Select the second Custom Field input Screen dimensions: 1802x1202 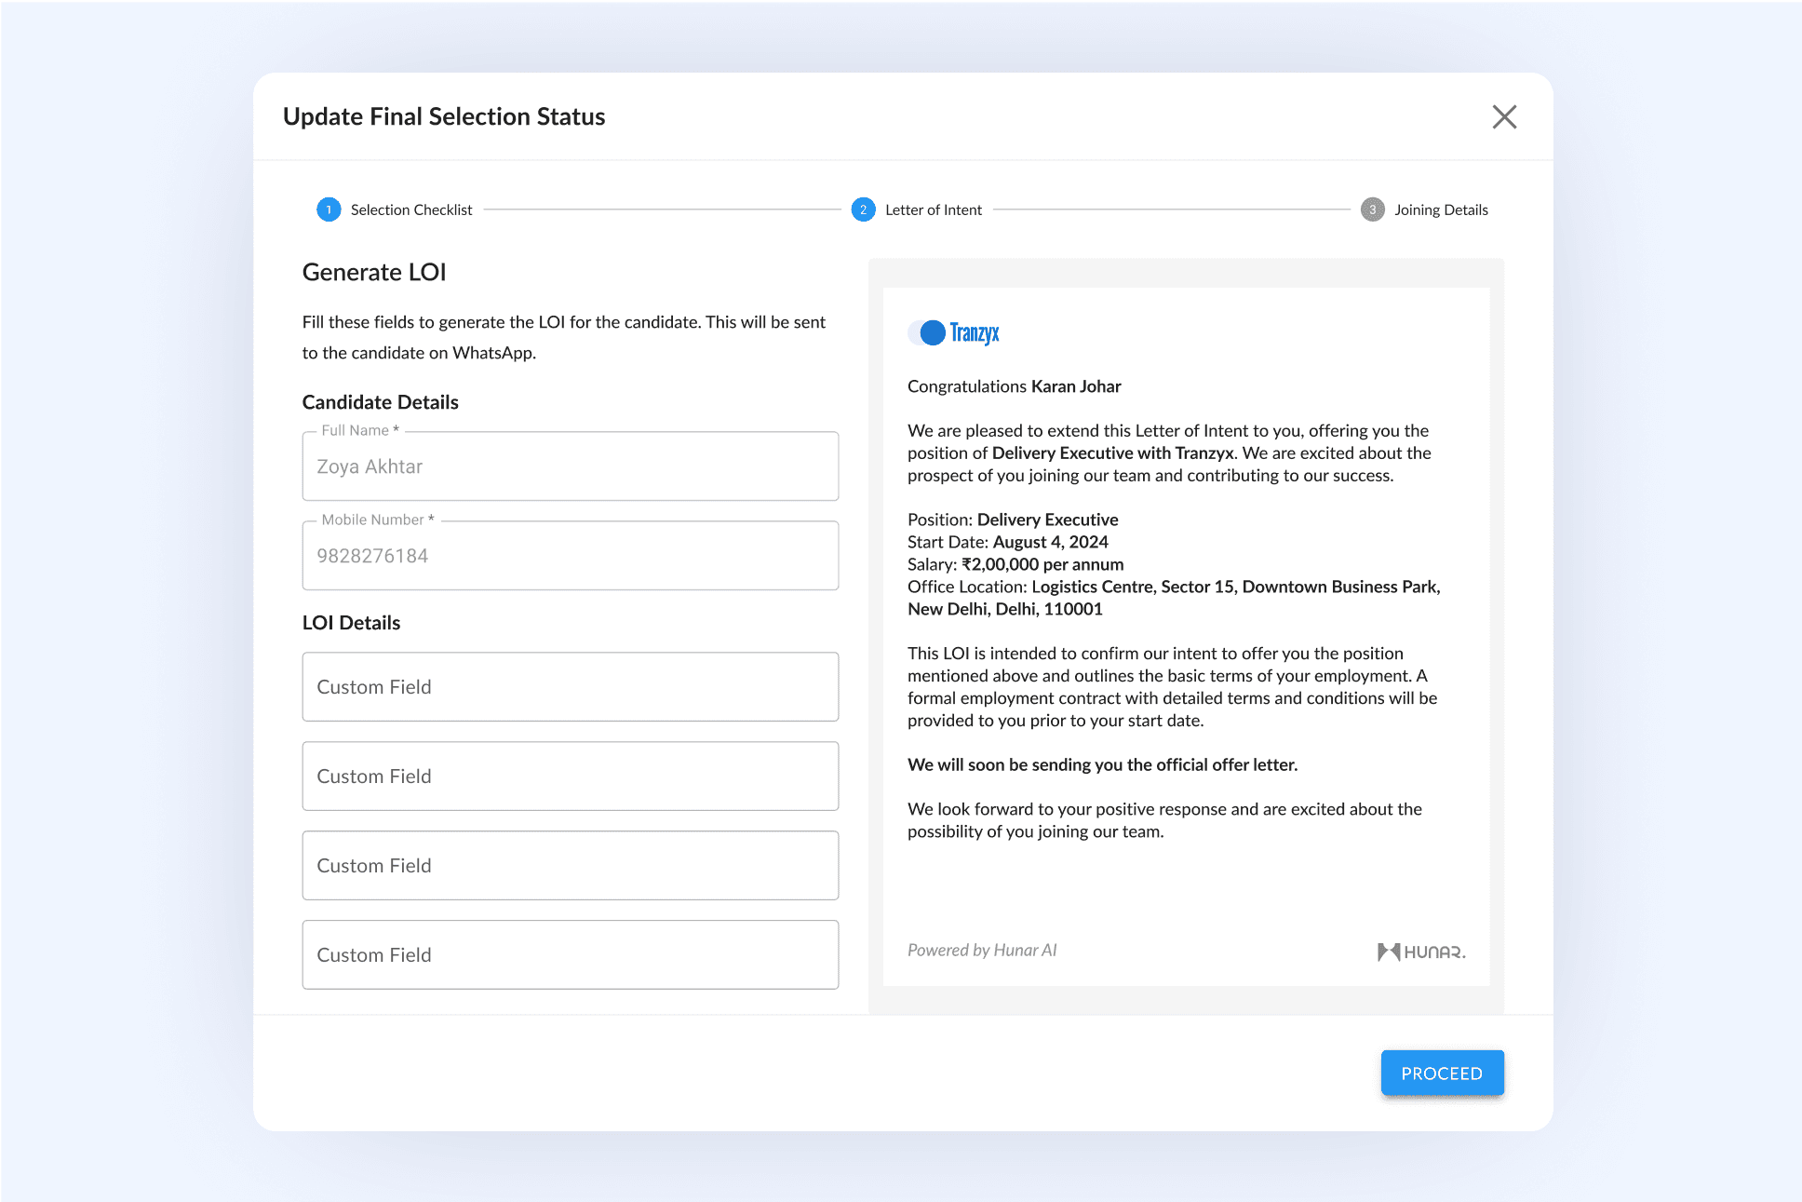(570, 777)
